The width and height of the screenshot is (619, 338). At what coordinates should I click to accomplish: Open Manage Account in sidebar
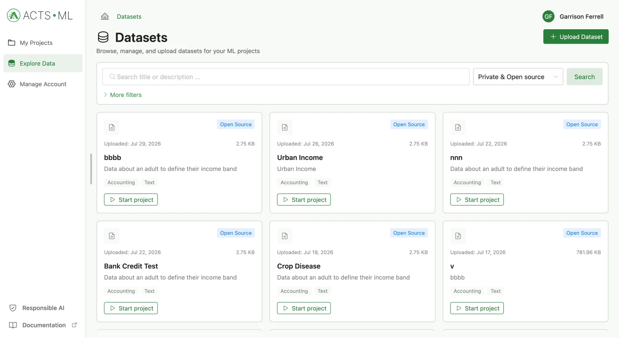pos(43,84)
